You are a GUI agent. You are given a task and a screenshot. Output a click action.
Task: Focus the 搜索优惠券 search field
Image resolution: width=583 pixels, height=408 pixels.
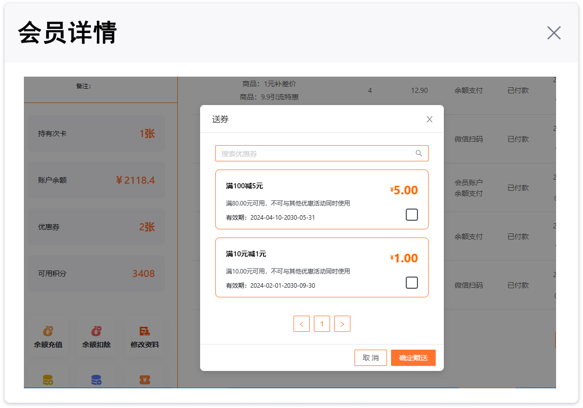click(x=315, y=153)
